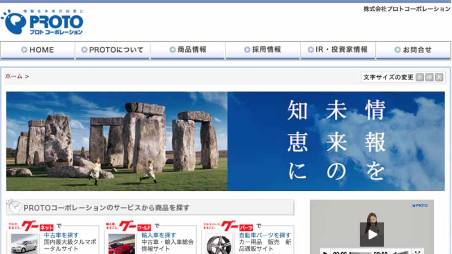The width and height of the screenshot is (452, 254).
Task: Set the font size to medium (中)
Action: tap(429, 77)
